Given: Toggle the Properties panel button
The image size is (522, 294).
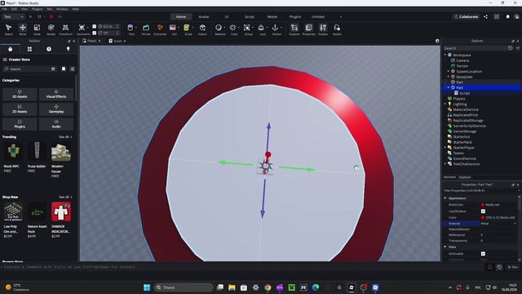Looking at the screenshot, I should tap(308, 29).
